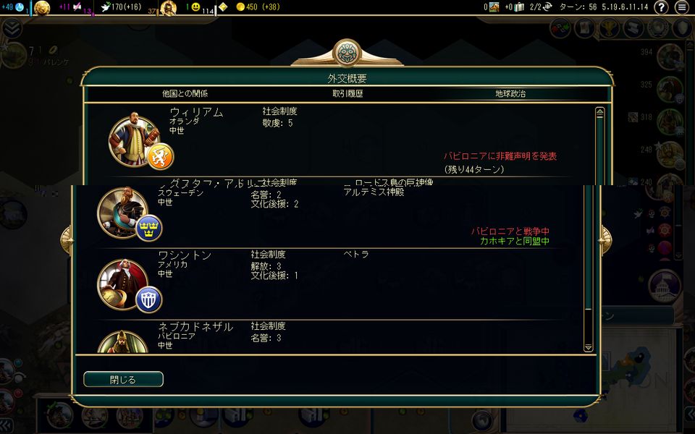Select William's leader portrait

pos(133,140)
